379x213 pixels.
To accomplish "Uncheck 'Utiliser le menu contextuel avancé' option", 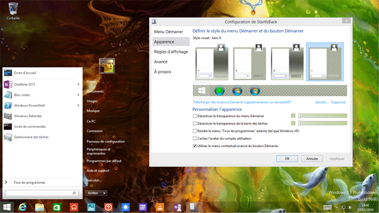I will click(x=195, y=146).
